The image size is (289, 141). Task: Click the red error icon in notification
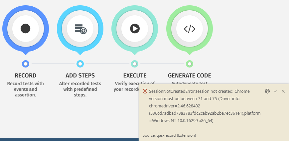pos(145,91)
